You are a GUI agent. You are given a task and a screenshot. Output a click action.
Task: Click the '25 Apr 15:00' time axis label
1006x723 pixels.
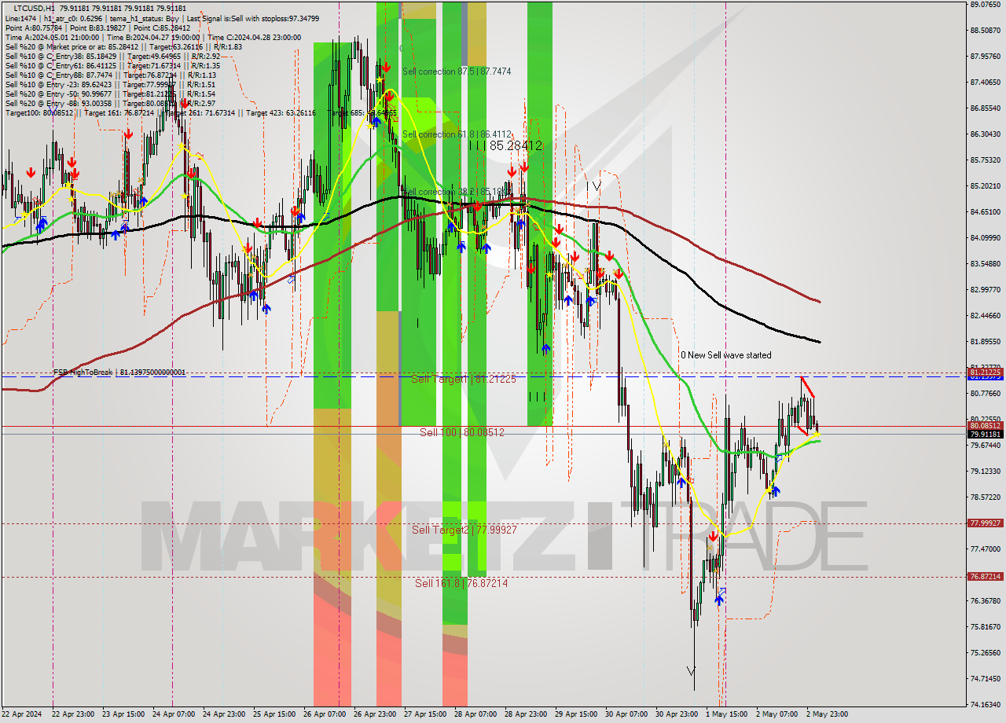tap(275, 714)
